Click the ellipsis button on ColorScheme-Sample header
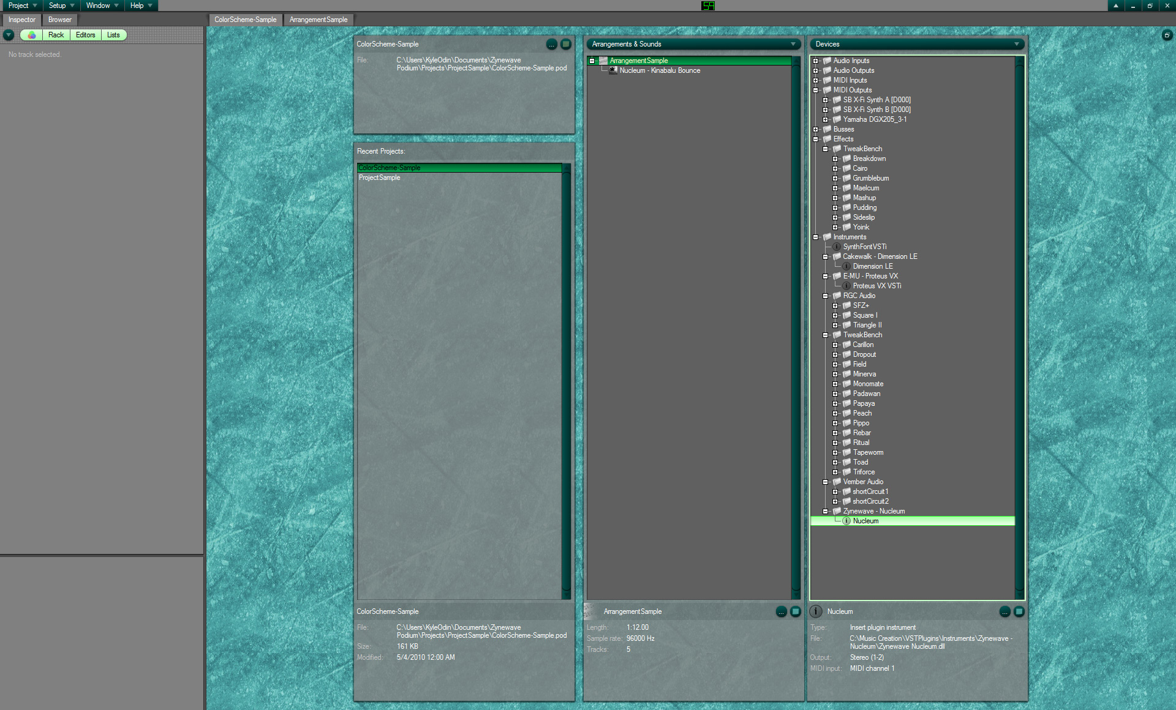The width and height of the screenshot is (1176, 710). tap(551, 44)
